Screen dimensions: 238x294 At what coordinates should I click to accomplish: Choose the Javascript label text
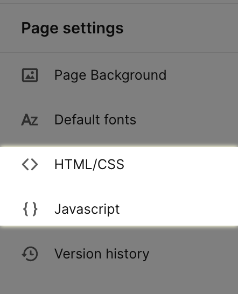[x=87, y=209]
